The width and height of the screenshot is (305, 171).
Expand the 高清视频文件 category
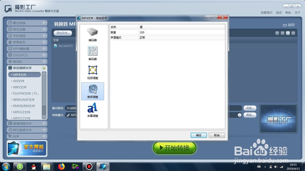tap(27, 124)
